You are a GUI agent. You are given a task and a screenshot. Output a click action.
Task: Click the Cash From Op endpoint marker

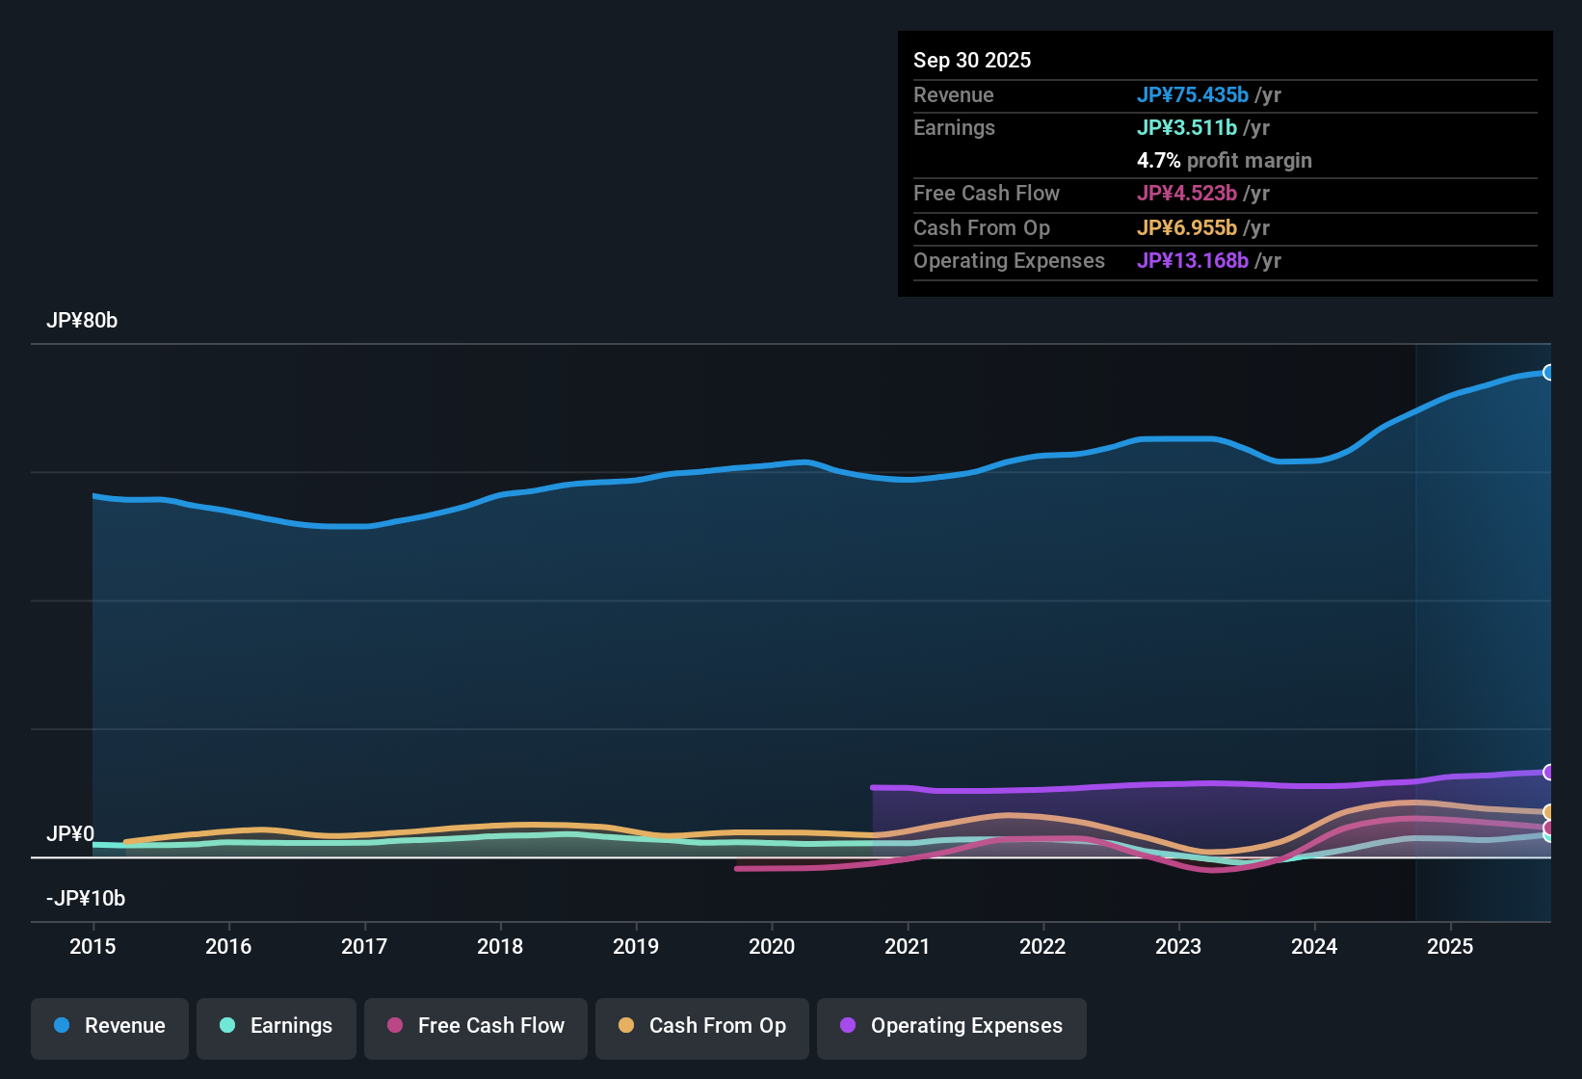(1549, 812)
